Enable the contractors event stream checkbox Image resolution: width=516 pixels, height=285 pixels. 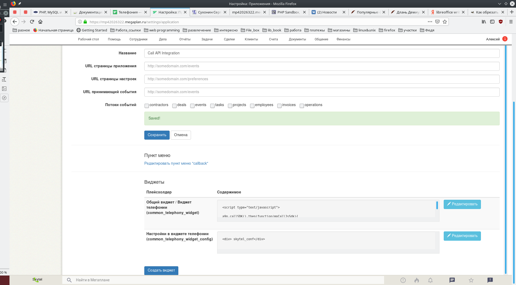coord(147,106)
